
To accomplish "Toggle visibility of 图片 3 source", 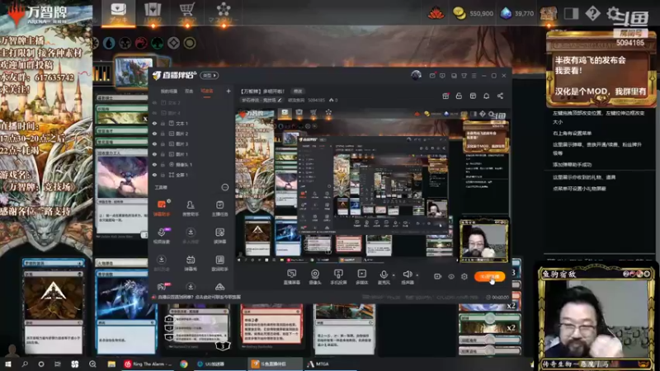I will [154, 144].
